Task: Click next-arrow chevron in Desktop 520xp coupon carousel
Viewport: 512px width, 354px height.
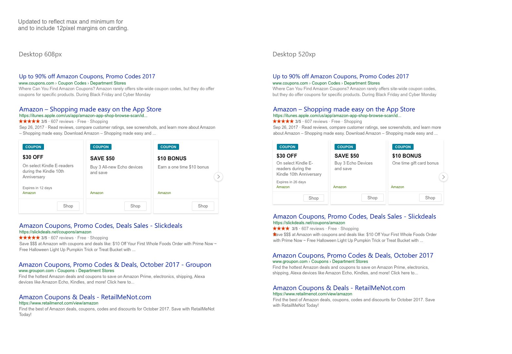Action: (x=443, y=177)
